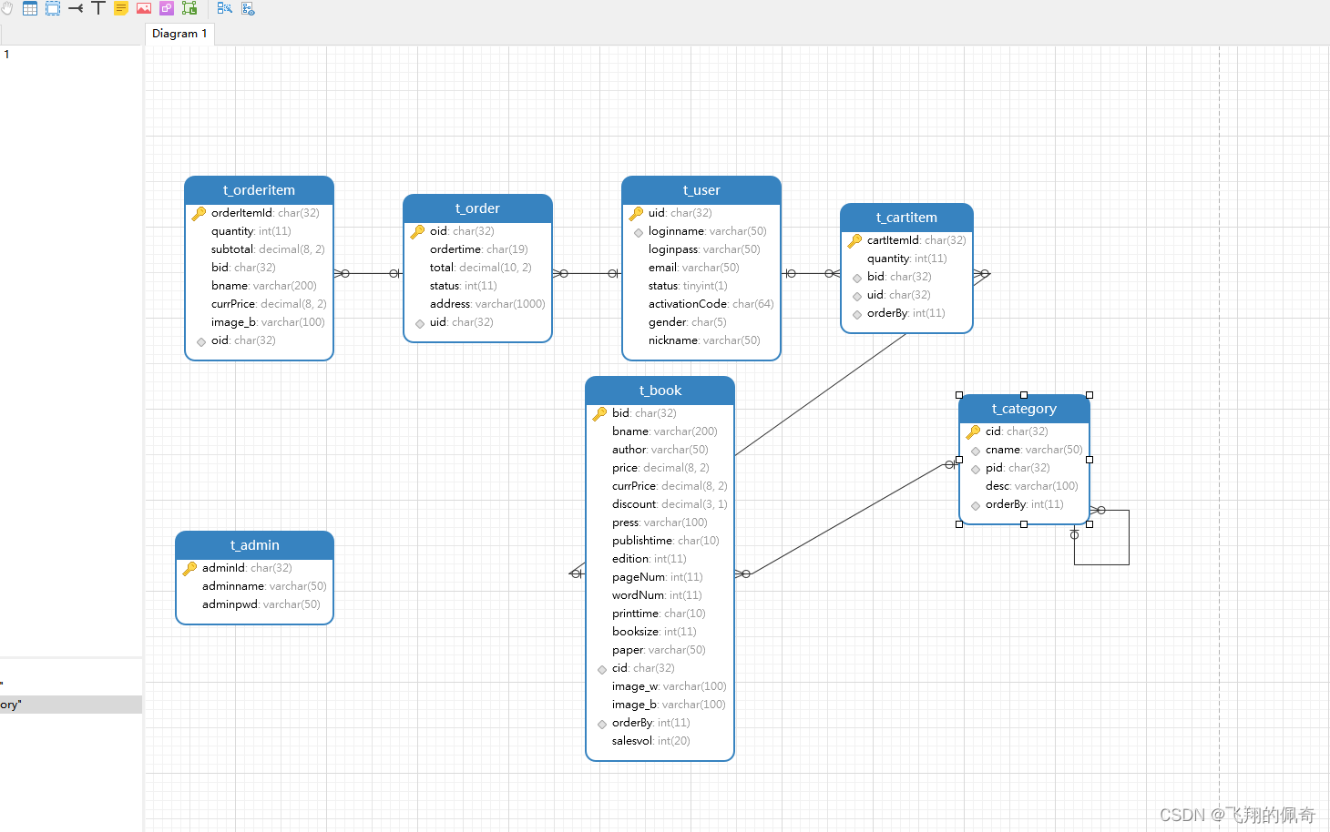Click the key icon next to oid in t_order
Image resolution: width=1330 pixels, height=832 pixels.
(x=417, y=232)
